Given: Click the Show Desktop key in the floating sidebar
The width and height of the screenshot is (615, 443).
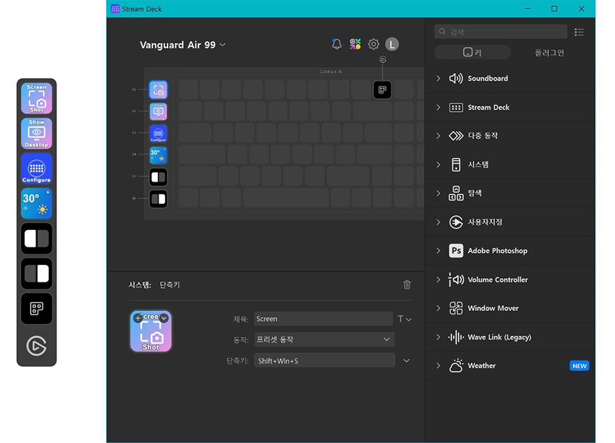Looking at the screenshot, I should (36, 133).
